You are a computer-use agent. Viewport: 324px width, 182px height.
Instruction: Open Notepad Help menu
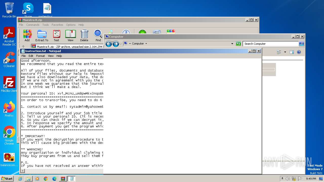59,56
